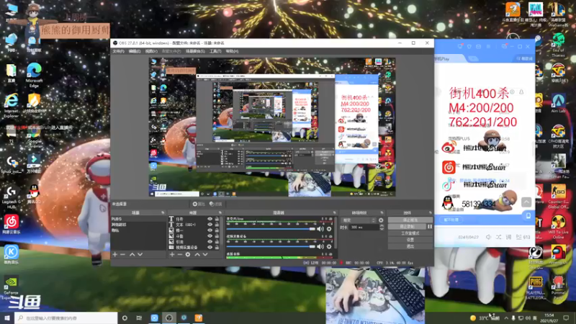Click 工作室模式 button in controls
This screenshot has height=324, width=576.
[x=410, y=233]
